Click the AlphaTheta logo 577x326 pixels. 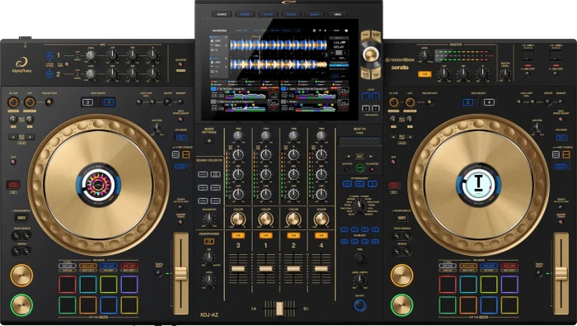point(22,65)
